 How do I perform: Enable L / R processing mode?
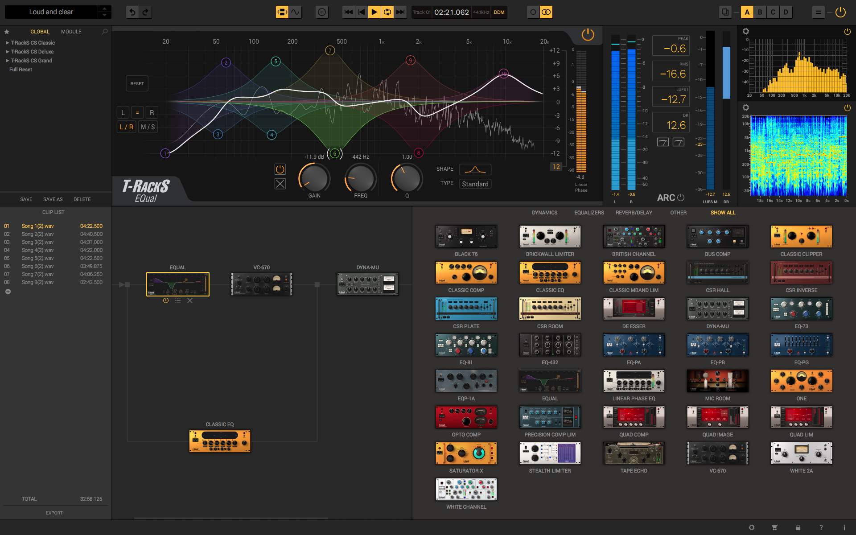point(126,127)
